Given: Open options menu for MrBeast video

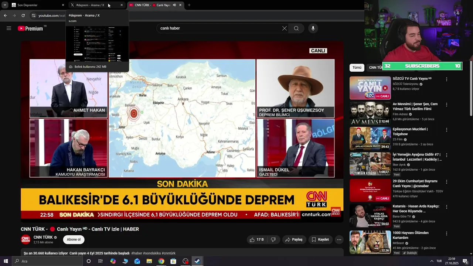Looking at the screenshot, I should [446, 234].
